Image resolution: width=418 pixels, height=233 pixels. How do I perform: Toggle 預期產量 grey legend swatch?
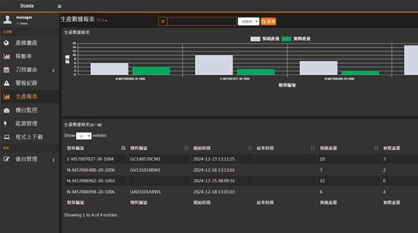pyautogui.click(x=255, y=39)
